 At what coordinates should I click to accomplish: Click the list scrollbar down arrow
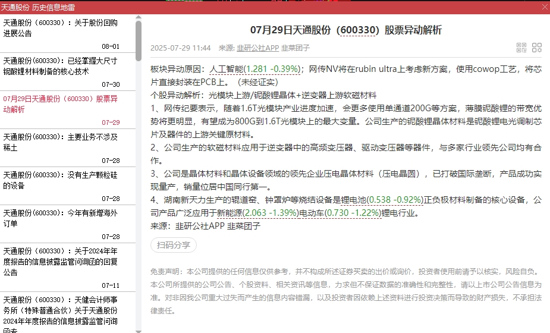pyautogui.click(x=139, y=331)
